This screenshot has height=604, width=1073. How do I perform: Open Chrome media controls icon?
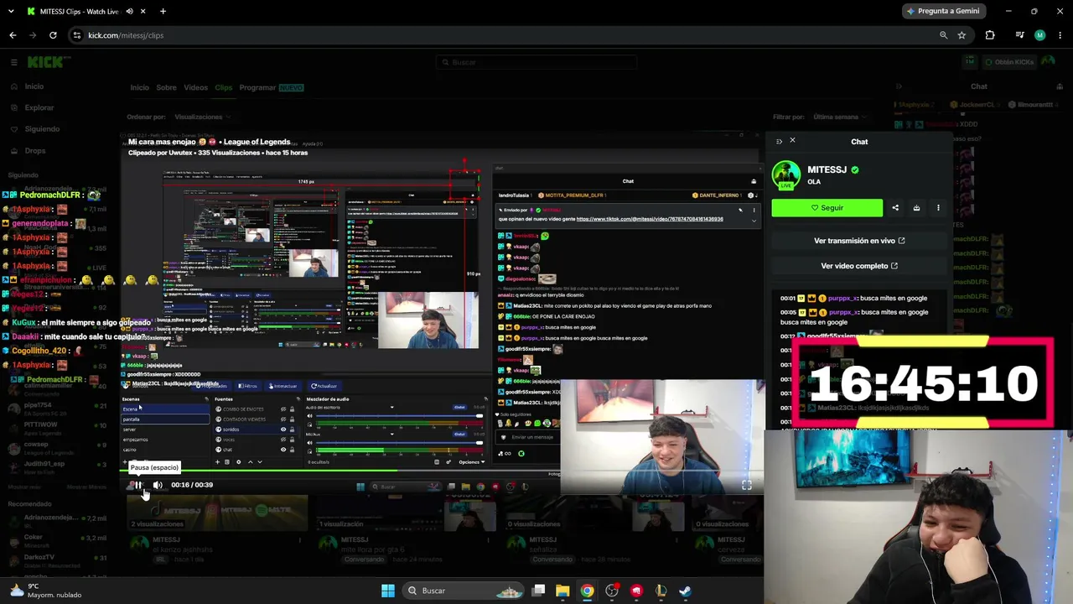1019,35
